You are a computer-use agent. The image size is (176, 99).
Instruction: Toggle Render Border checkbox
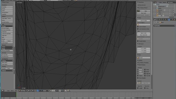(138, 41)
